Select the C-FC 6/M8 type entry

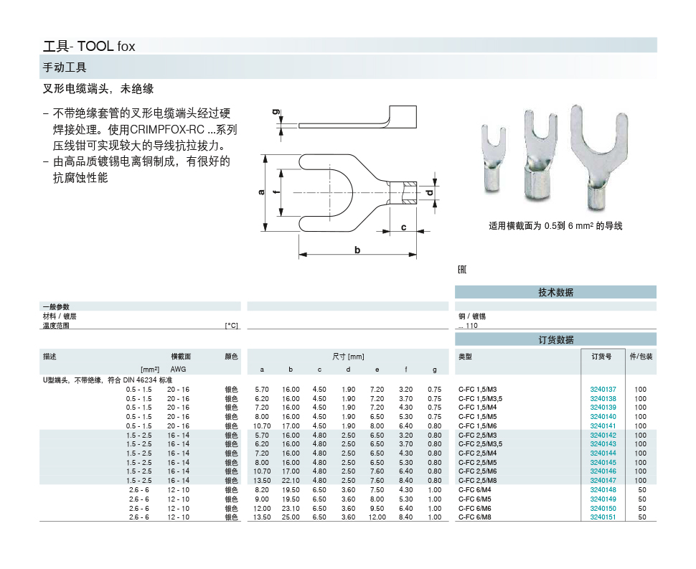click(475, 517)
